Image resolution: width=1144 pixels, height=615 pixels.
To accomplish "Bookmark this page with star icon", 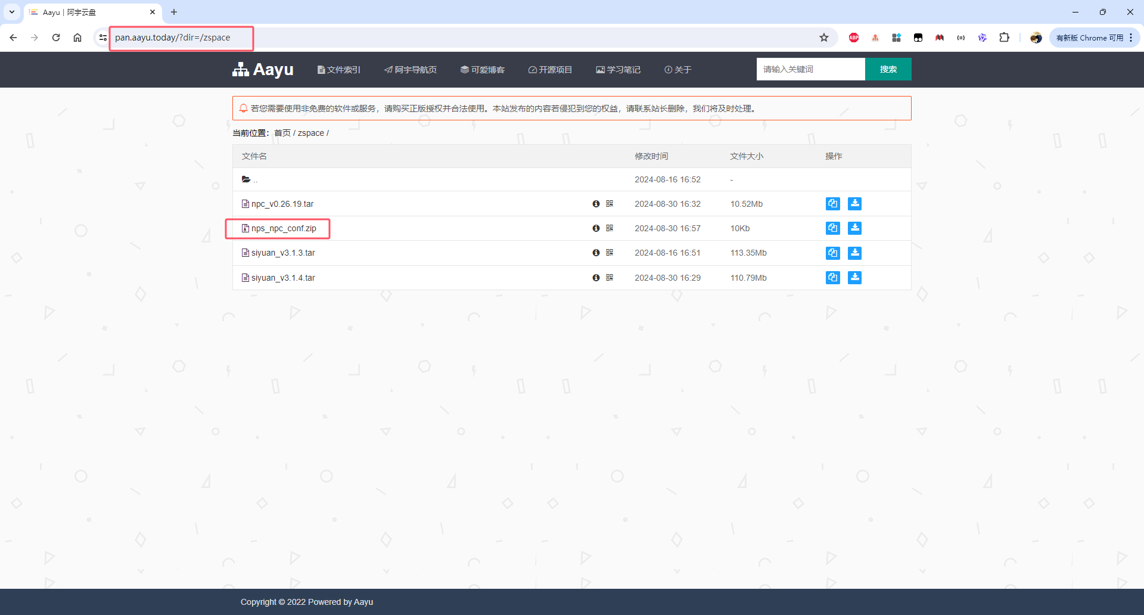I will coord(824,38).
